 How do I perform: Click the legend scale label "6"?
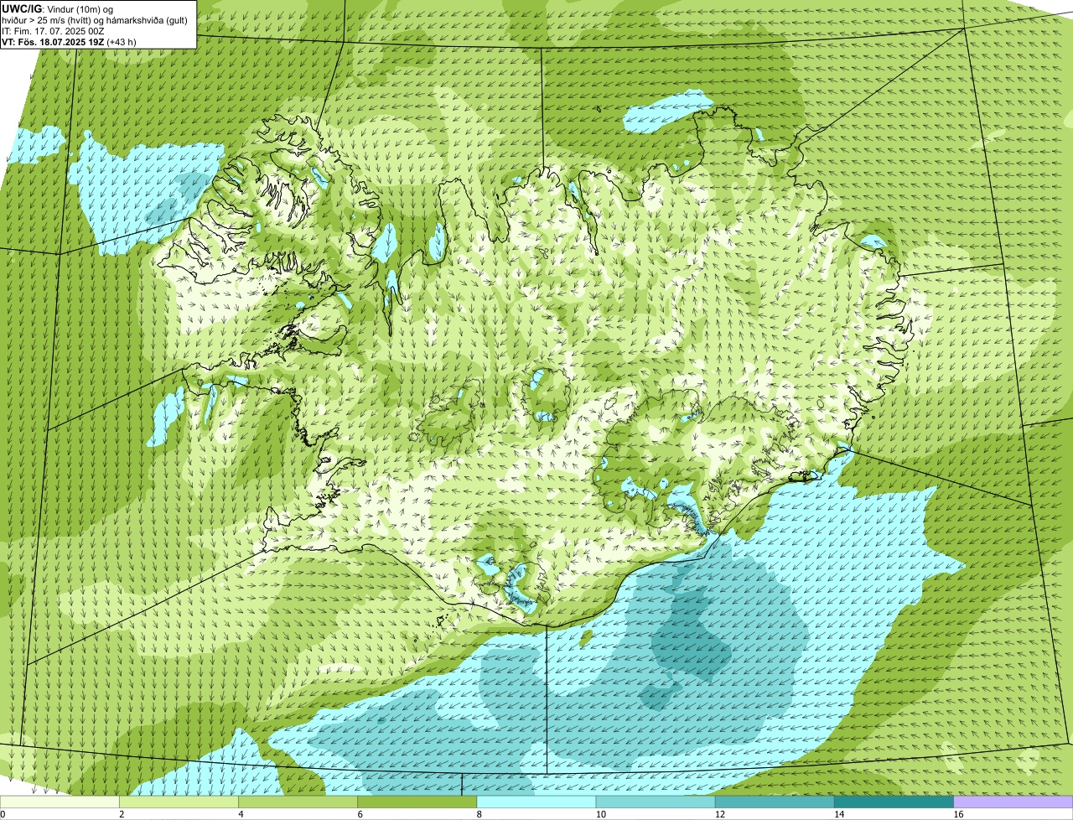[360, 814]
